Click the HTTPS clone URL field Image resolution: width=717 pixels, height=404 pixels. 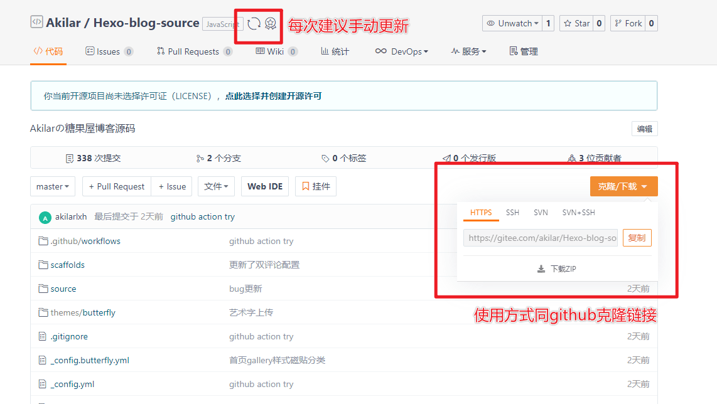coord(541,238)
